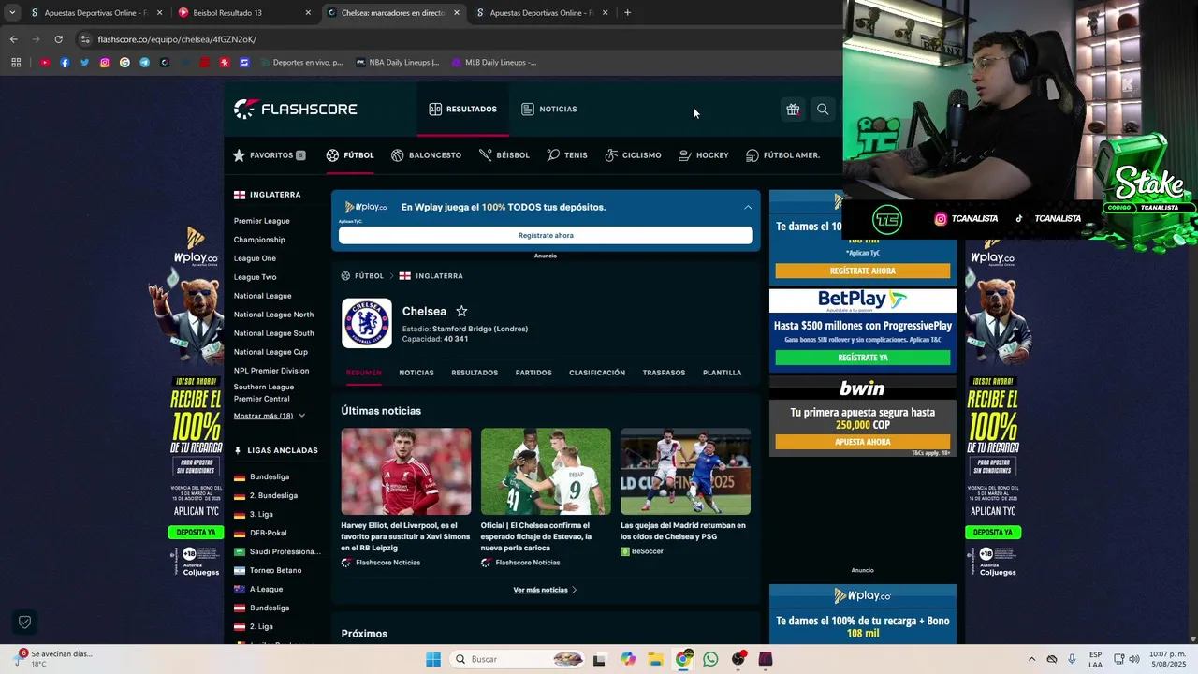Click the Chrome address bar
1198x674 pixels.
[x=449, y=39]
